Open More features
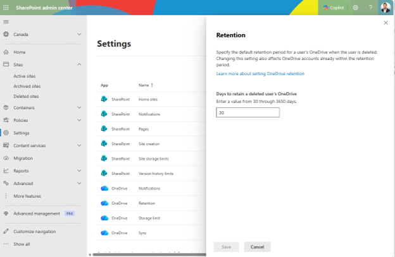Image resolution: width=395 pixels, height=257 pixels. 27,196
